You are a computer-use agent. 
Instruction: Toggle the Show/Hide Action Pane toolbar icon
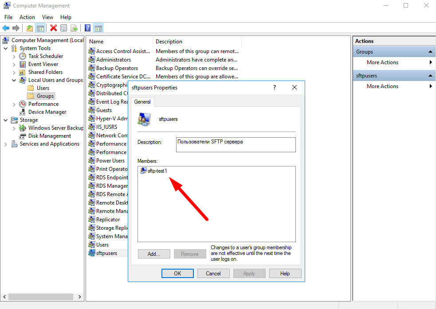(x=98, y=28)
